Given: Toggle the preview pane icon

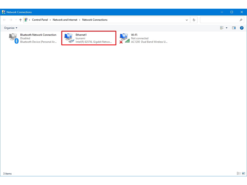Looking at the screenshot, I should point(234,28).
